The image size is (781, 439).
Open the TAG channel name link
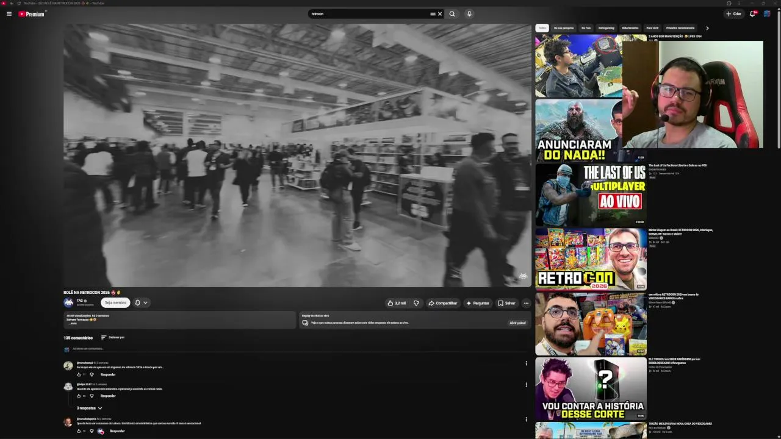(x=80, y=301)
